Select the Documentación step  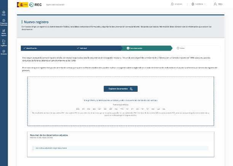click(x=135, y=48)
